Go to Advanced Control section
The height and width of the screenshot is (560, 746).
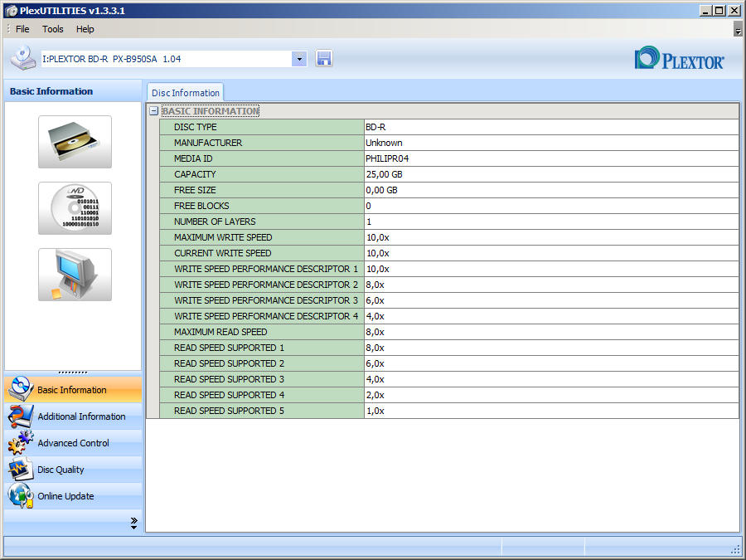pos(73,443)
